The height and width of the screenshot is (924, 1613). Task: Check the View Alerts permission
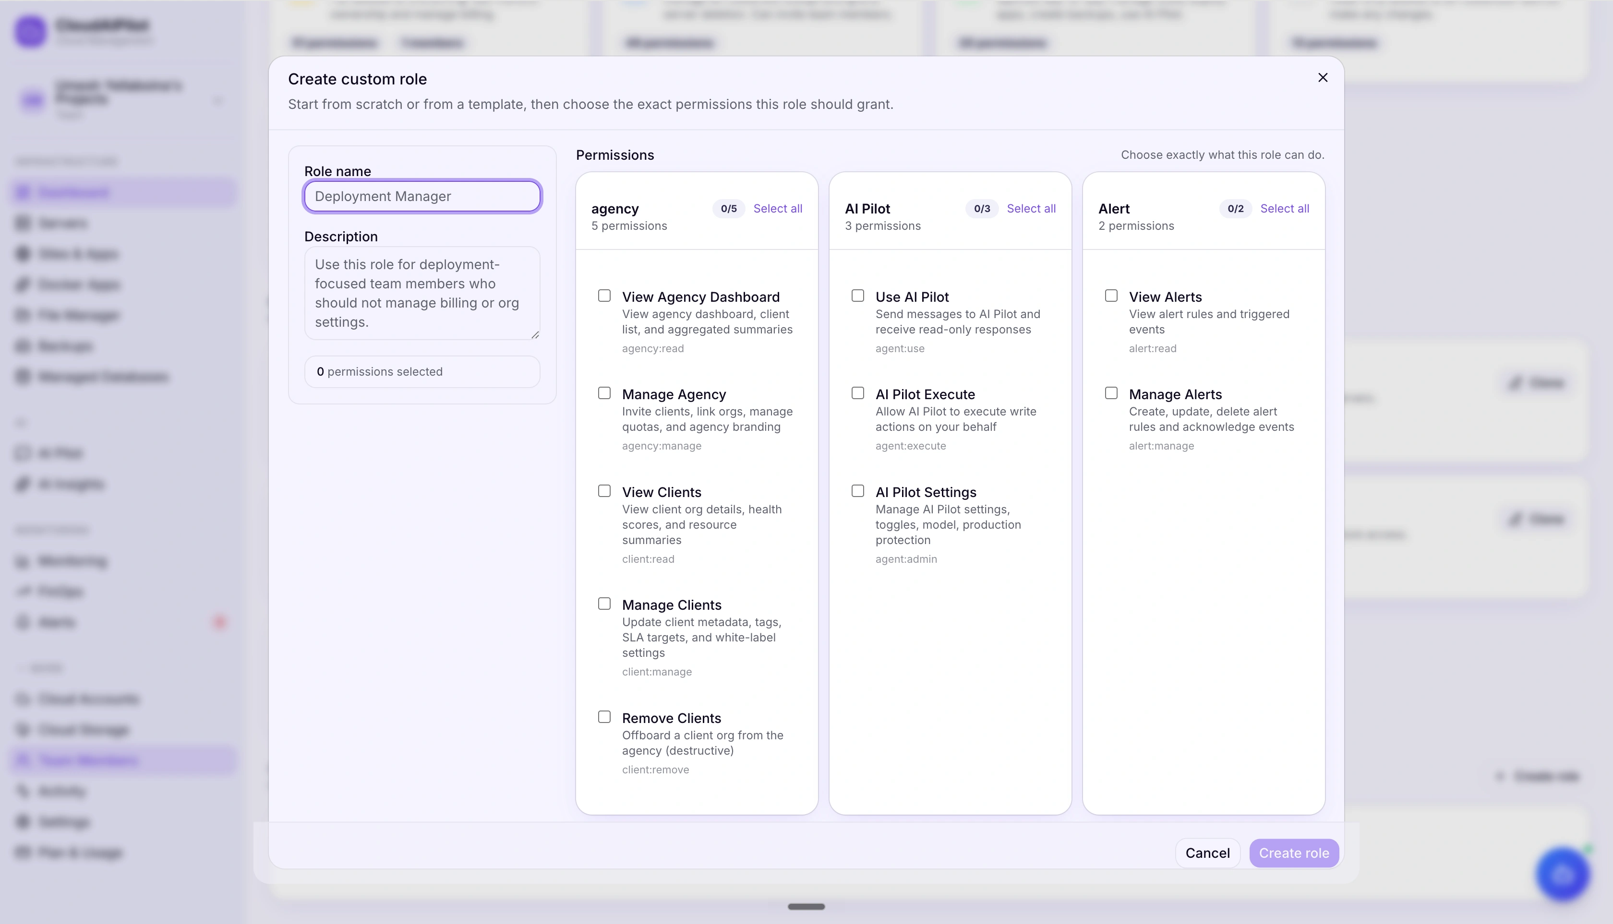[1111, 296]
